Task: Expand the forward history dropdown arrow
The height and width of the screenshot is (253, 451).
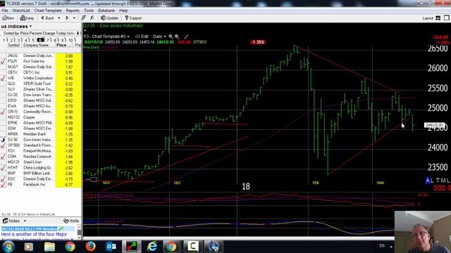Action: click(x=74, y=18)
